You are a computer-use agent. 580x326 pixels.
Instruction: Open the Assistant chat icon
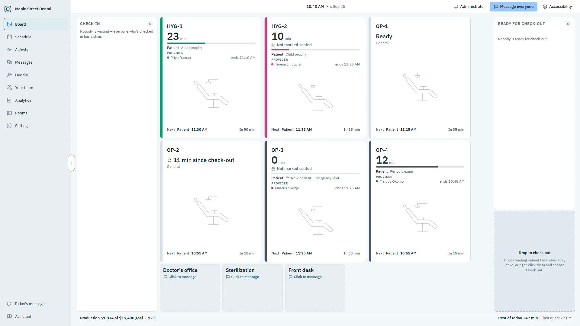9,316
